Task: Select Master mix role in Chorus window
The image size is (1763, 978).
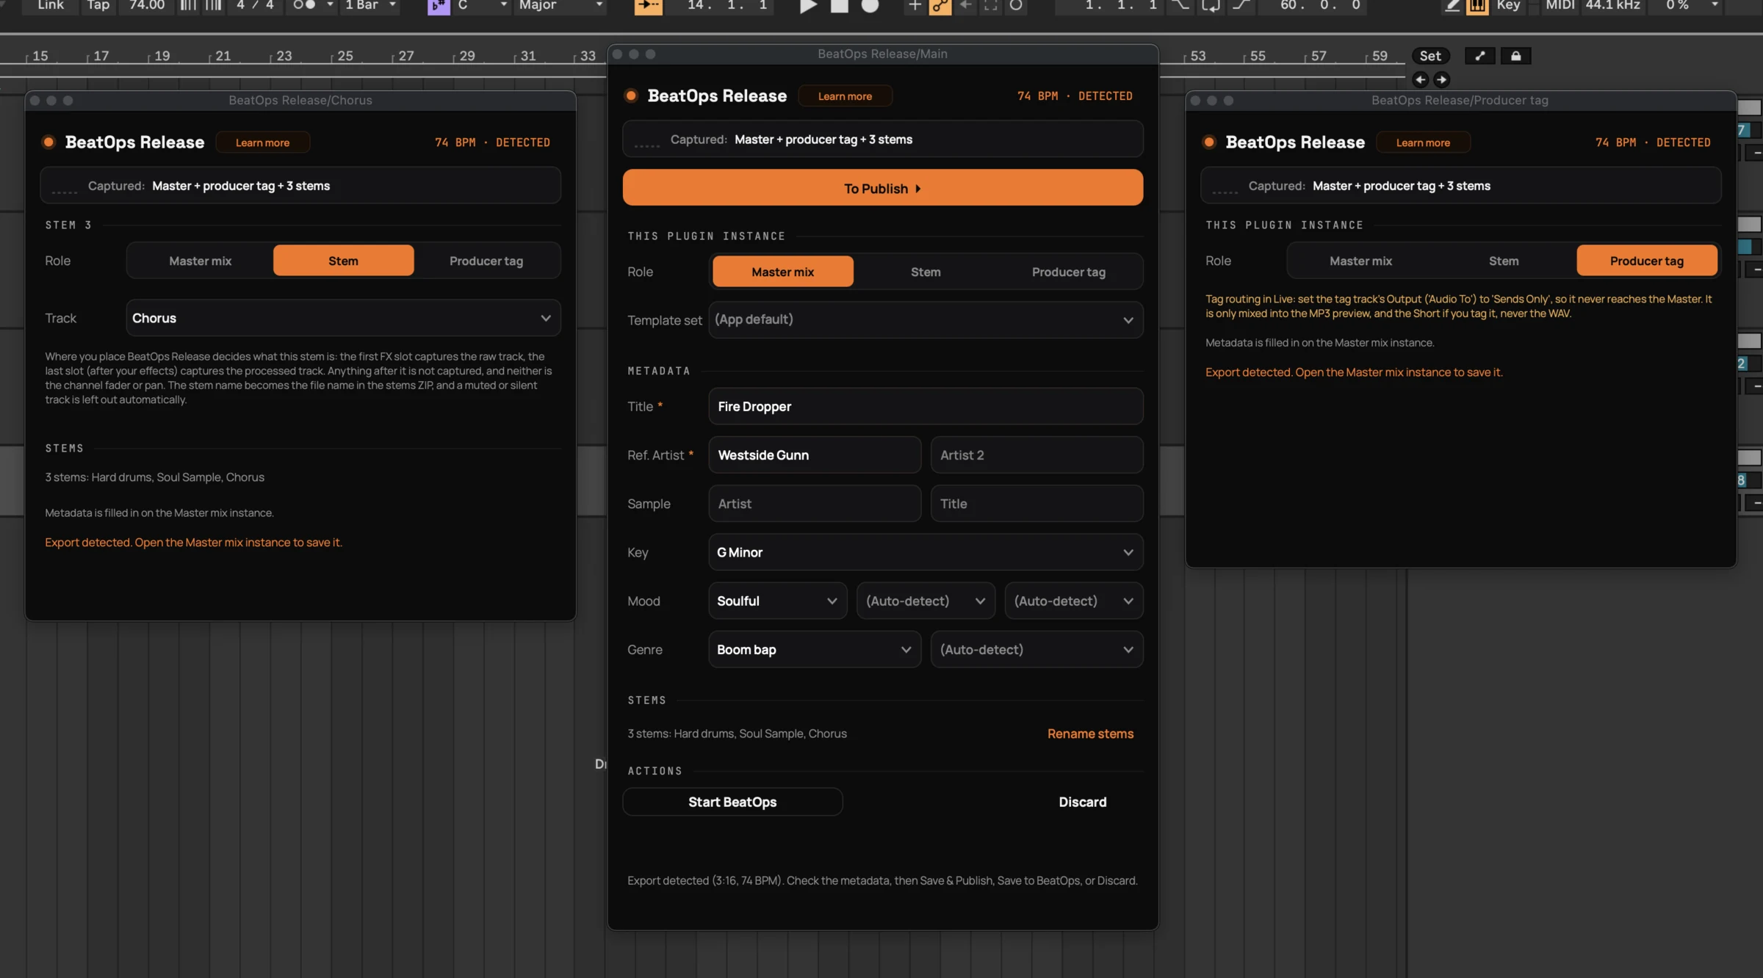Action: click(200, 261)
